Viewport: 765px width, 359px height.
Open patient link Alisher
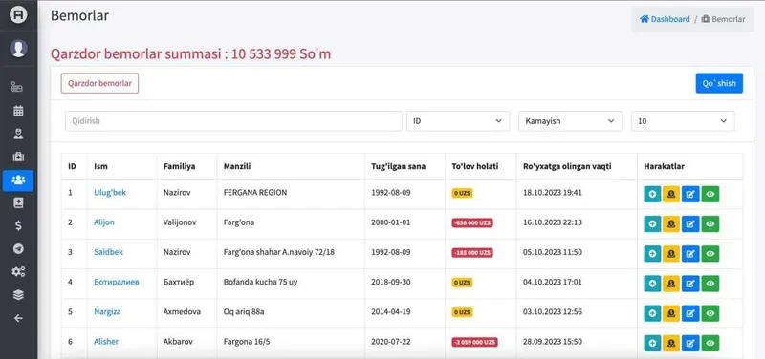(x=106, y=342)
